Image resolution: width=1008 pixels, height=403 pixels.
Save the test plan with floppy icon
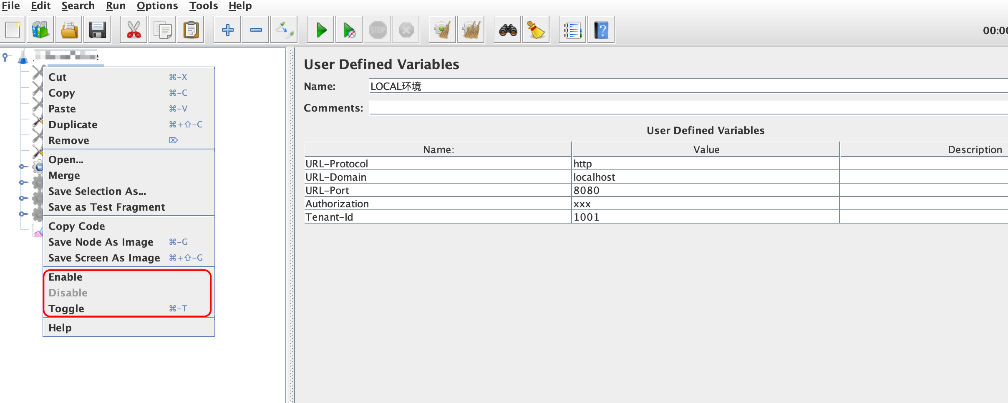click(97, 30)
